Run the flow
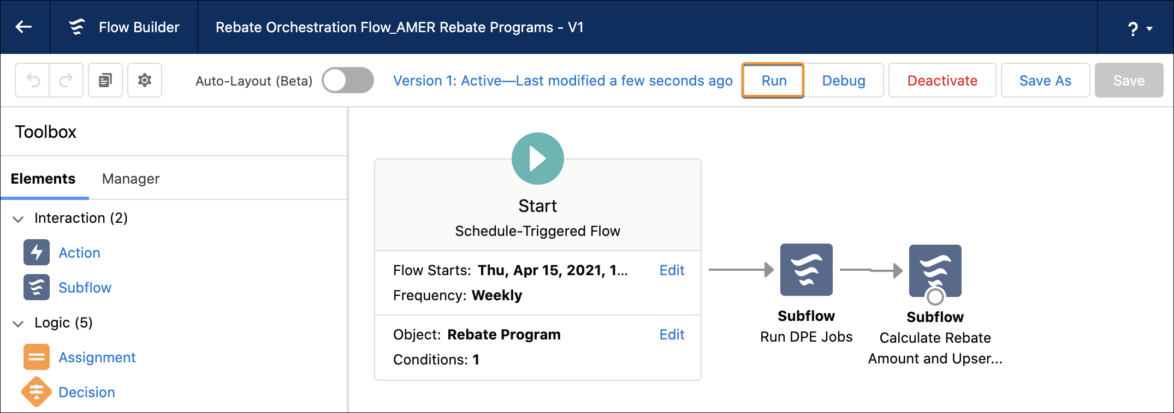The height and width of the screenshot is (413, 1174). 773,80
